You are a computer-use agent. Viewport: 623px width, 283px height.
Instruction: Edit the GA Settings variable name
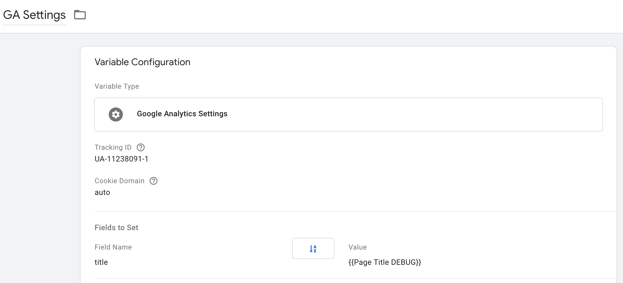click(34, 15)
